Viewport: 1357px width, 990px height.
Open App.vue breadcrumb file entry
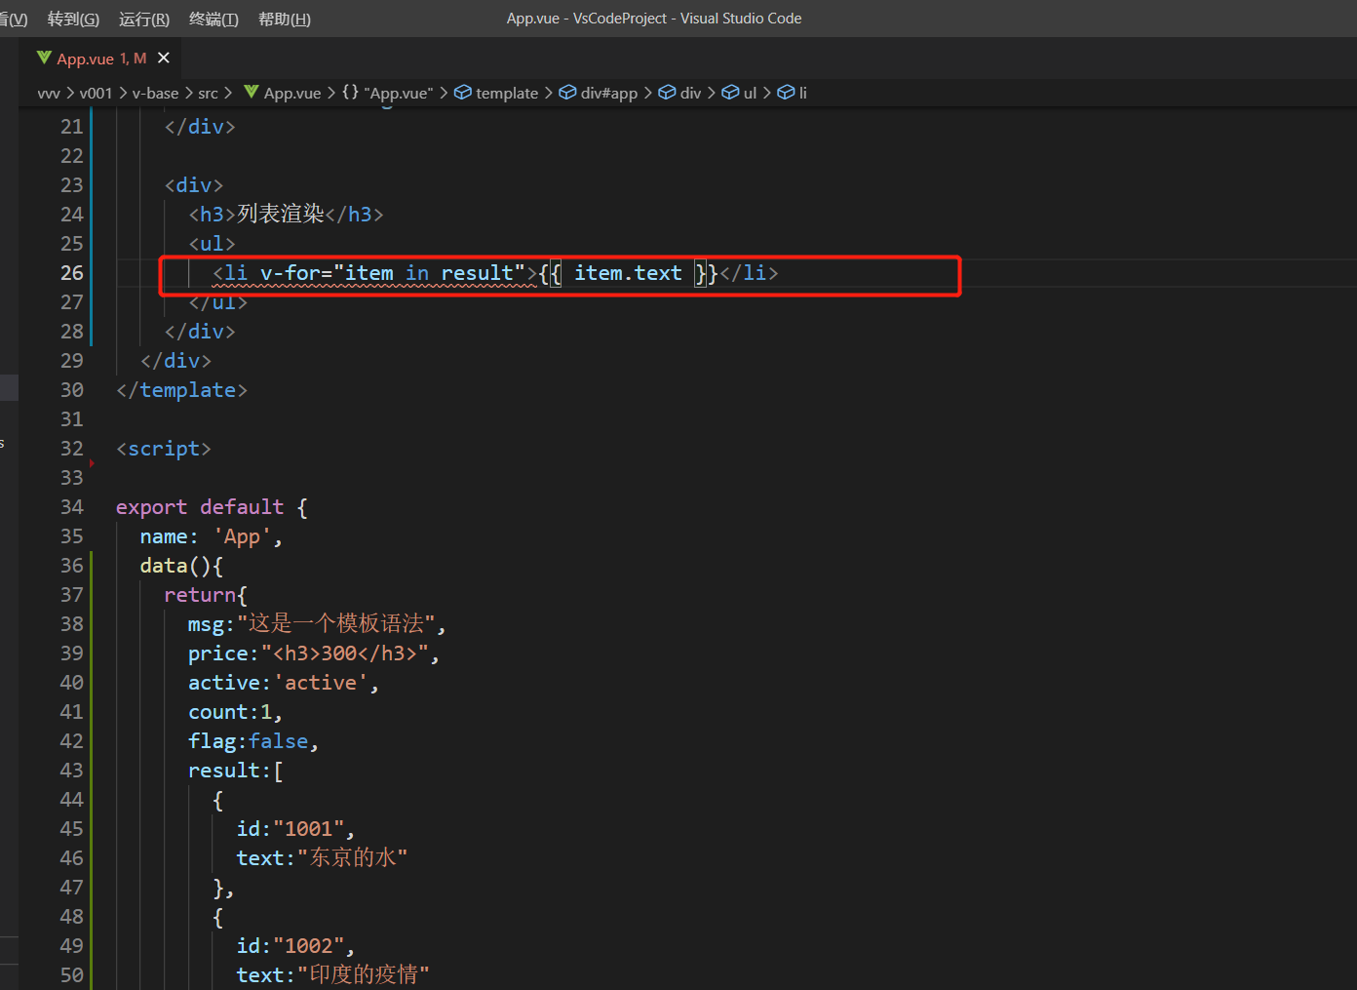(x=291, y=93)
